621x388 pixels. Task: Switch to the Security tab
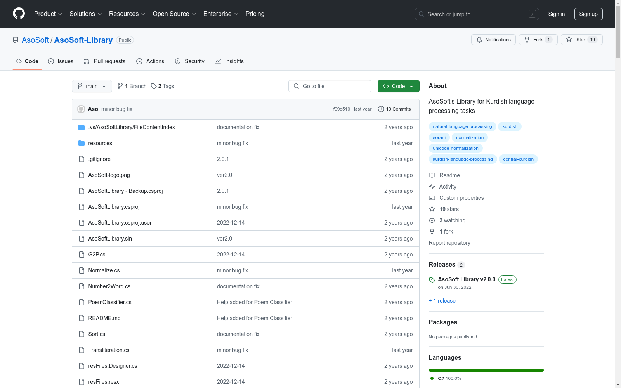tap(190, 61)
